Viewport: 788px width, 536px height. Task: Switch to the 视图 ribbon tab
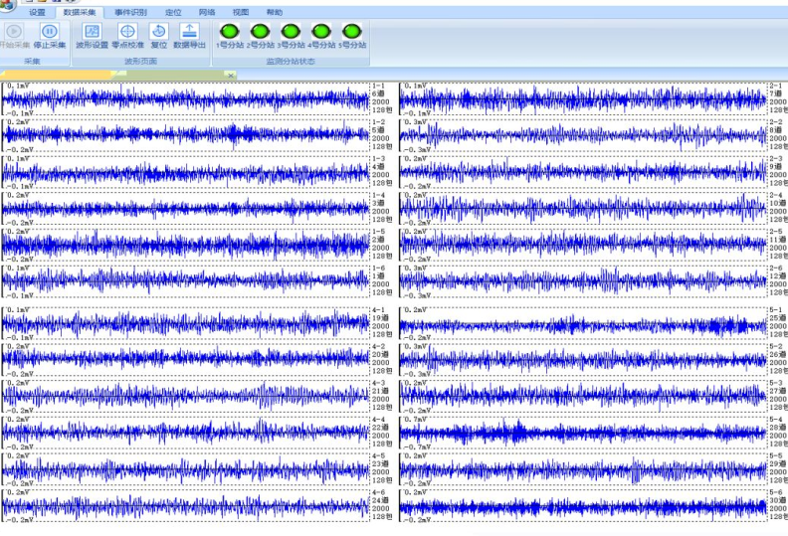241,12
